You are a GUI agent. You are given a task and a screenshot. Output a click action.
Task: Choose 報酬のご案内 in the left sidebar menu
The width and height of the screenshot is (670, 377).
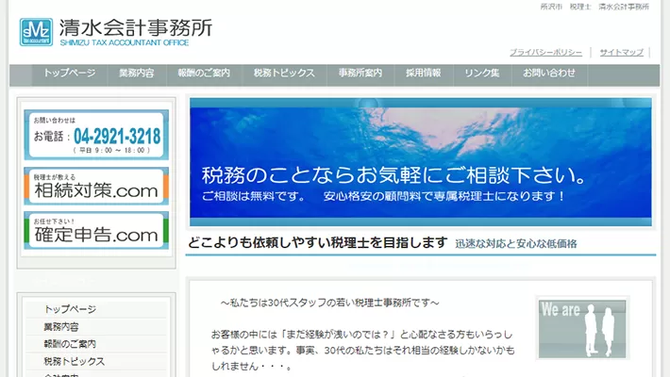(70, 344)
